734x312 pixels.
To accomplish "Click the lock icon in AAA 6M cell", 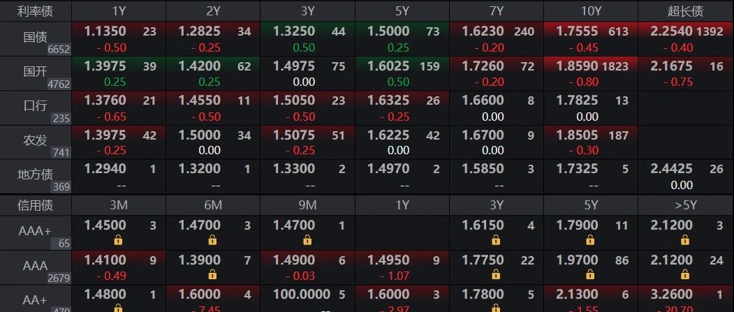I will (x=212, y=275).
